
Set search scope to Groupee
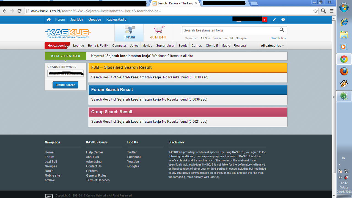241,38
